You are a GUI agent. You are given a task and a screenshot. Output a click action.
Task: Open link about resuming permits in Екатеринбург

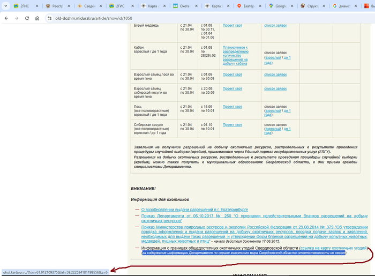pyautogui.click(x=194, y=209)
